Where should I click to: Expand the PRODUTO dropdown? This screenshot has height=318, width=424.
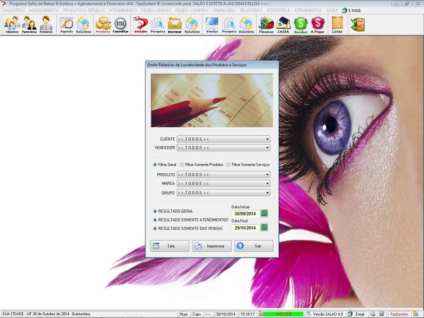pyautogui.click(x=267, y=174)
